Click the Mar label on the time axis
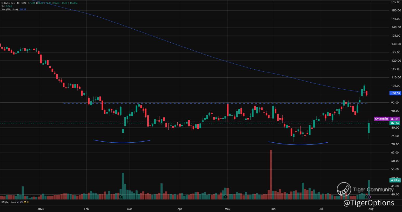 [130, 209]
